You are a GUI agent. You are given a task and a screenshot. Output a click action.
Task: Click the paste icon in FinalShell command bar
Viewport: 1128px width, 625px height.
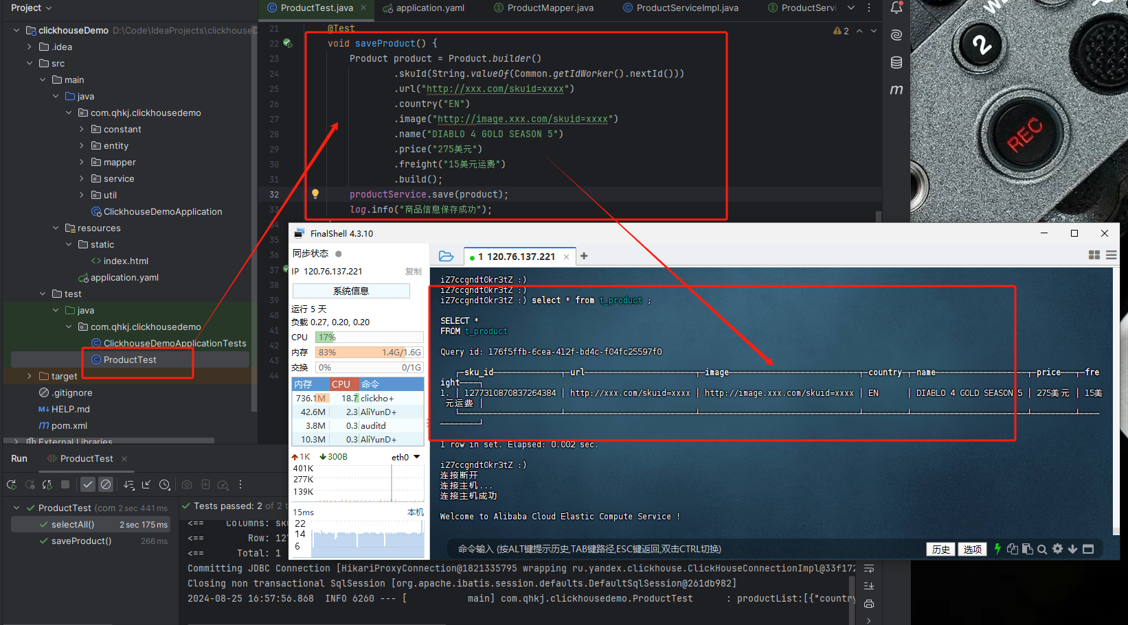[1027, 549]
